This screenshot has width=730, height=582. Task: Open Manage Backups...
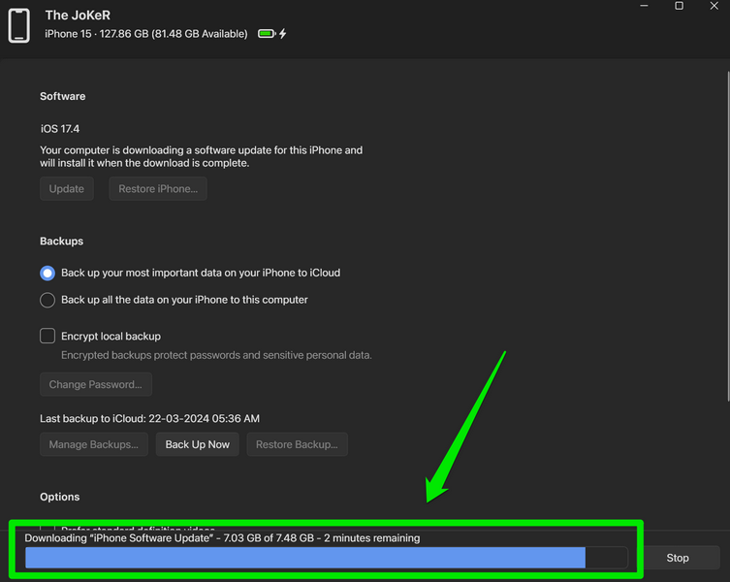(x=94, y=445)
